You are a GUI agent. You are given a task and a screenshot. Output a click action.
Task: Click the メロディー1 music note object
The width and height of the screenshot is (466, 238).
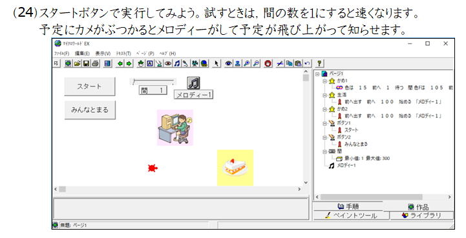[x=193, y=83]
